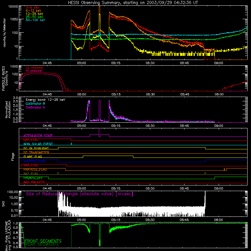251x251 pixels.
Task: Select the PARTICLE_FLAG label
Action: 35,169
